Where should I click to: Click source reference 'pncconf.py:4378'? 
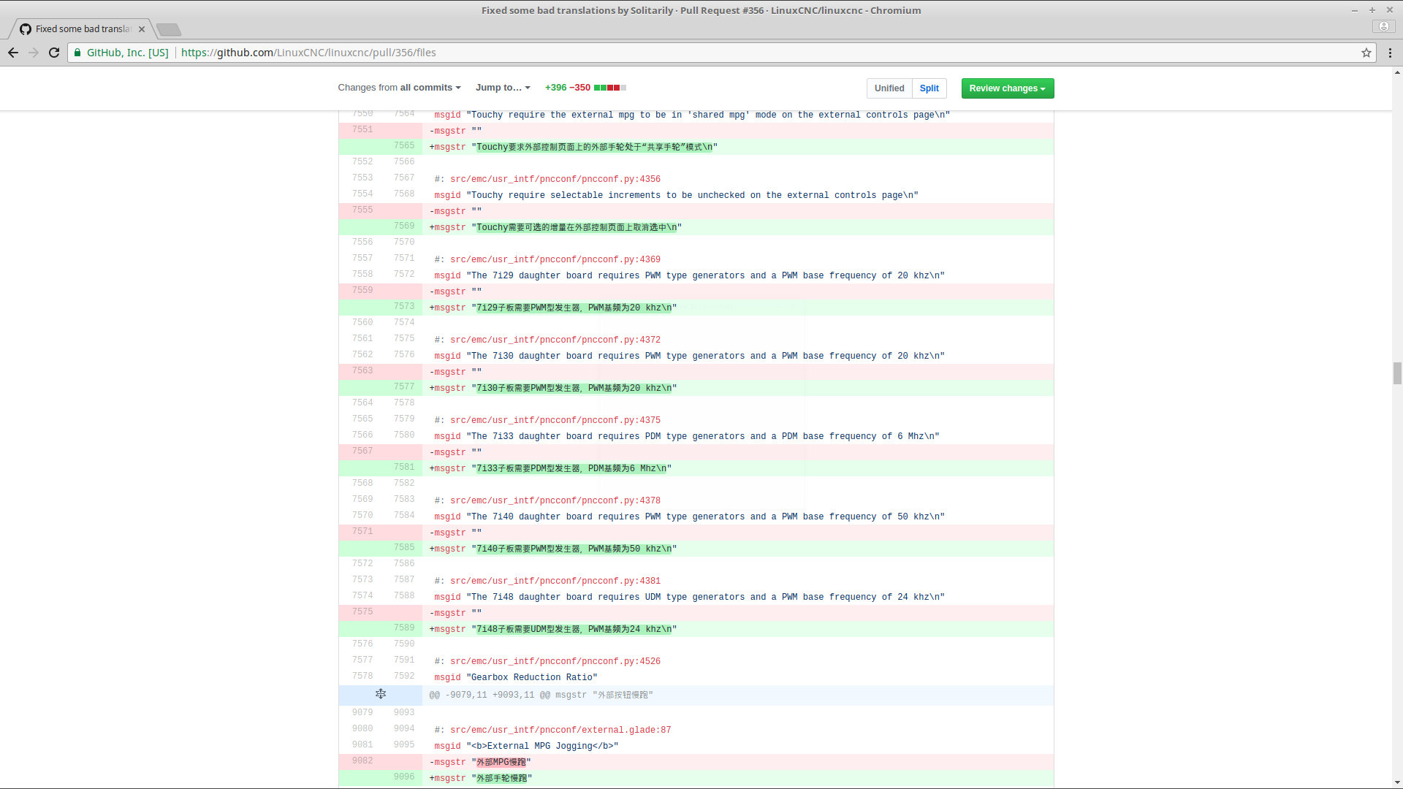click(x=555, y=501)
